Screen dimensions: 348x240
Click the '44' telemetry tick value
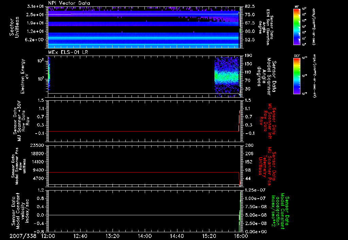coord(248,178)
